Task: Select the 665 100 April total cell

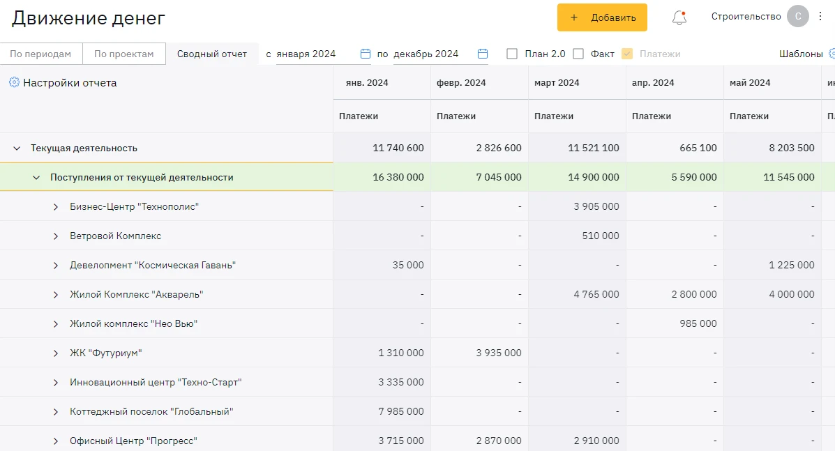Action: pyautogui.click(x=675, y=148)
